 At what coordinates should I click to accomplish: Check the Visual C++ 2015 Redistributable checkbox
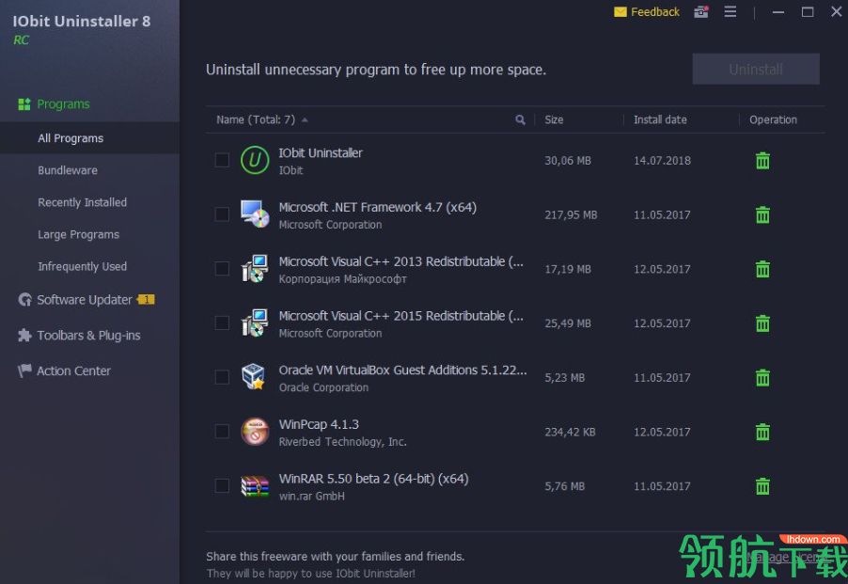[x=222, y=323]
